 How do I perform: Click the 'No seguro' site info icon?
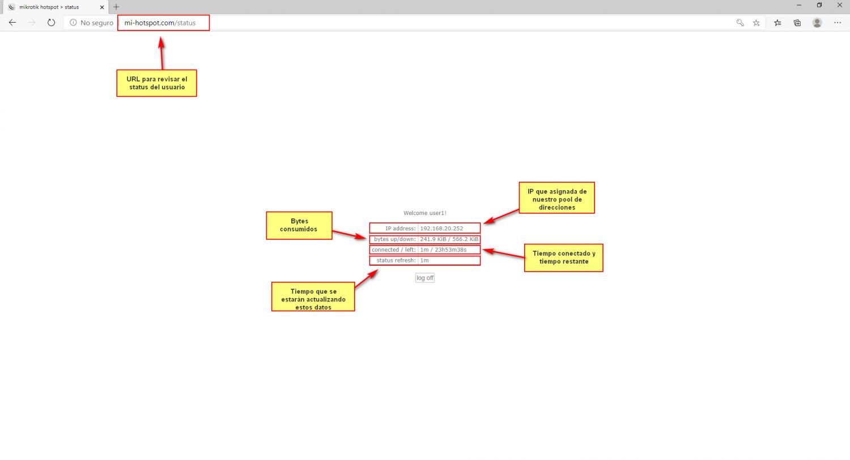tap(73, 23)
